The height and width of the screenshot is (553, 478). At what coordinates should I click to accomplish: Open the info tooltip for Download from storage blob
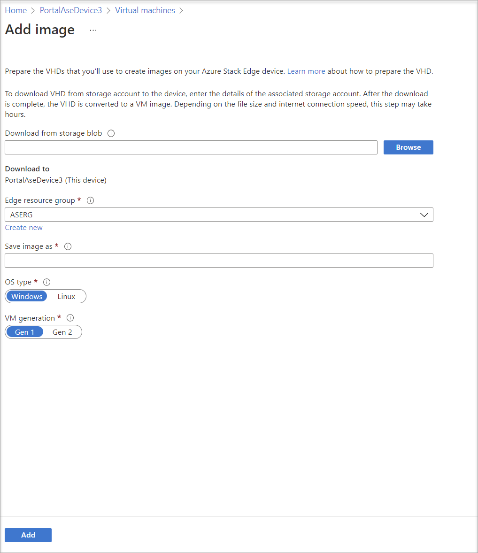111,133
